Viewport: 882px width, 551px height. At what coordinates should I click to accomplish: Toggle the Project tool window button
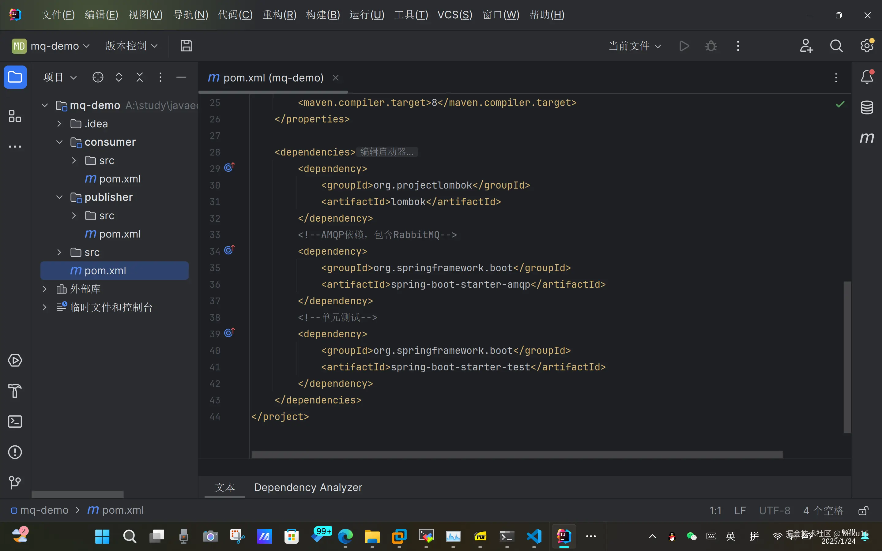15,77
